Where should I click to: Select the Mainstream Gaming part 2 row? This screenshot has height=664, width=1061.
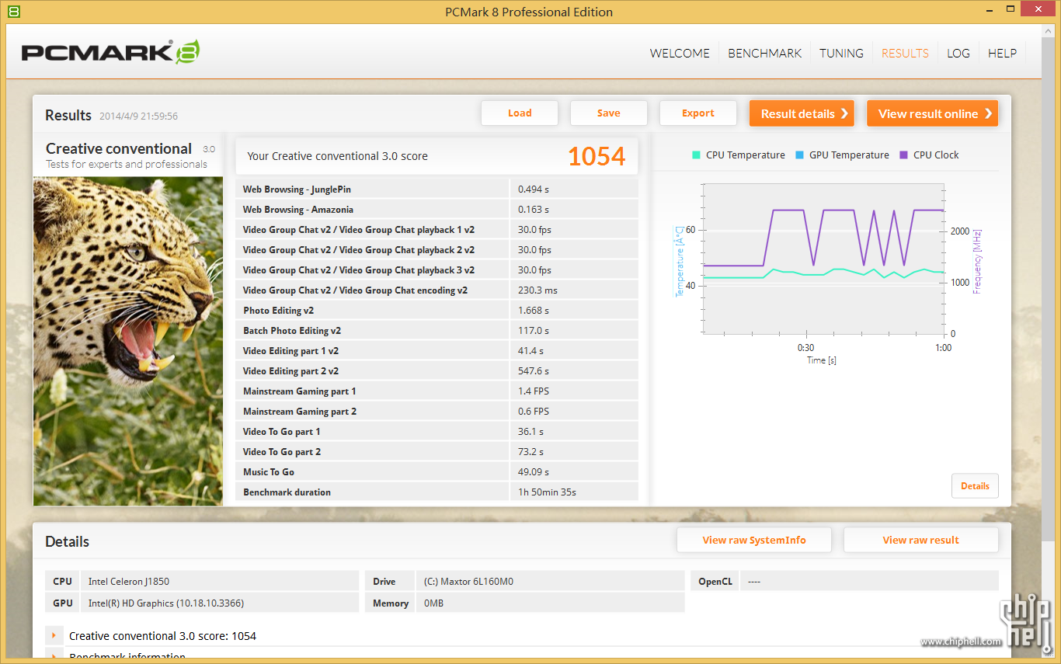tap(437, 412)
